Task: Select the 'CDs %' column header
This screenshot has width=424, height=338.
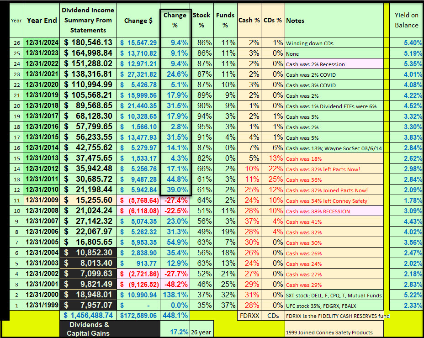Action: click(x=273, y=21)
